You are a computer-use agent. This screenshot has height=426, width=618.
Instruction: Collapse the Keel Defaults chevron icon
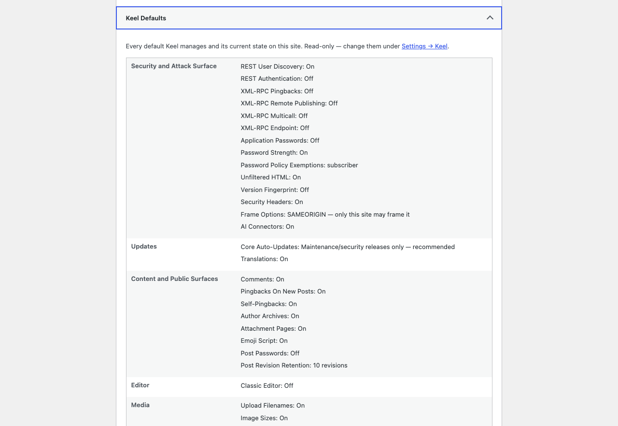tap(490, 18)
